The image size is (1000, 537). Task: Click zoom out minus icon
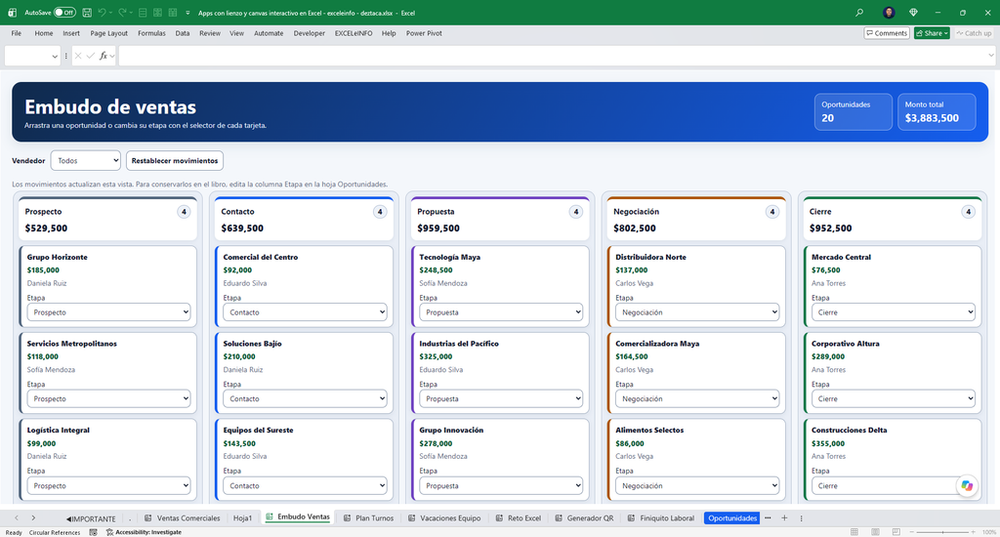(912, 532)
